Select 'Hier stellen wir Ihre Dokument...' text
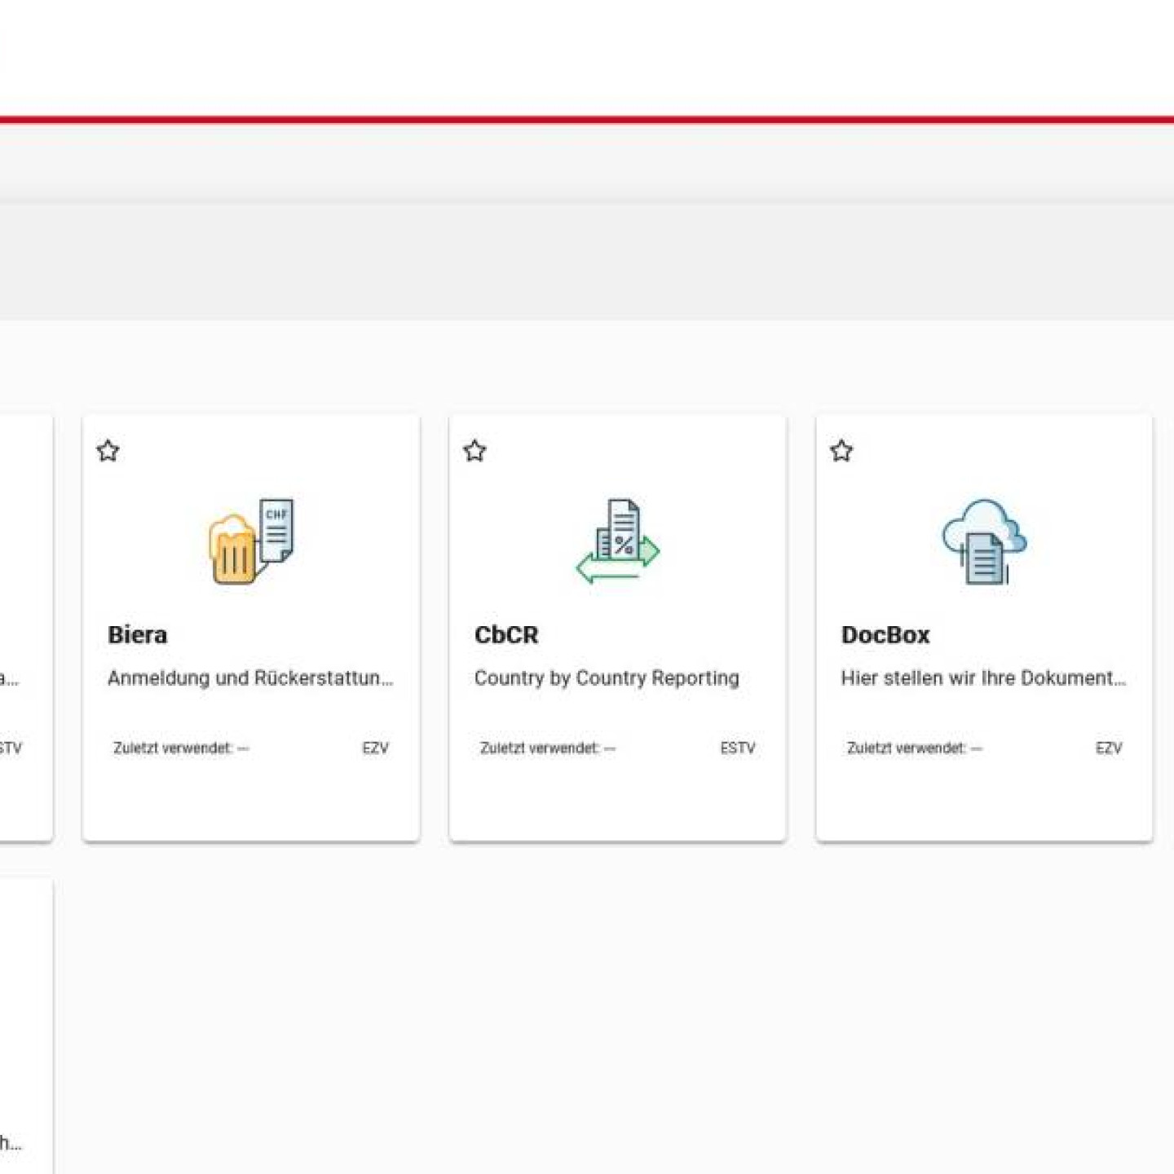This screenshot has height=1174, width=1174. point(983,677)
